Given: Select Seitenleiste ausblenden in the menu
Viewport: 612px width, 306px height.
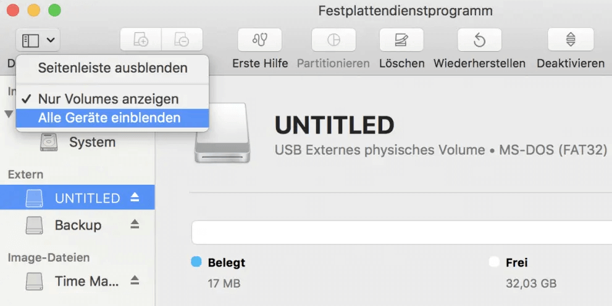Looking at the screenshot, I should [112, 68].
